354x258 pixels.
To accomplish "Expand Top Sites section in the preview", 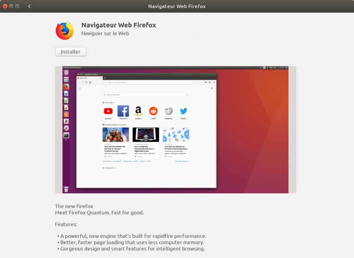I will [x=109, y=103].
